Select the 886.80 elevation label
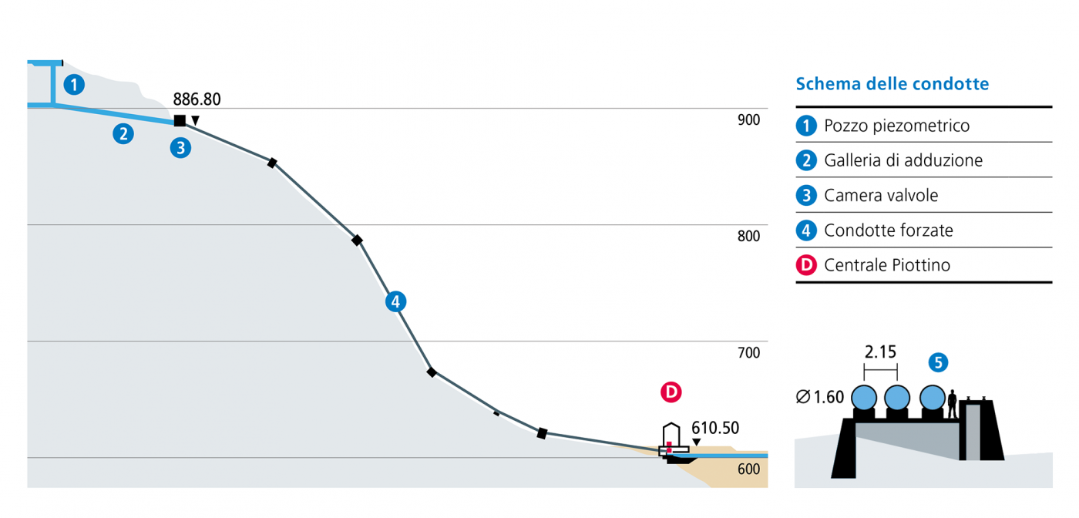The height and width of the screenshot is (518, 1079). tap(197, 99)
